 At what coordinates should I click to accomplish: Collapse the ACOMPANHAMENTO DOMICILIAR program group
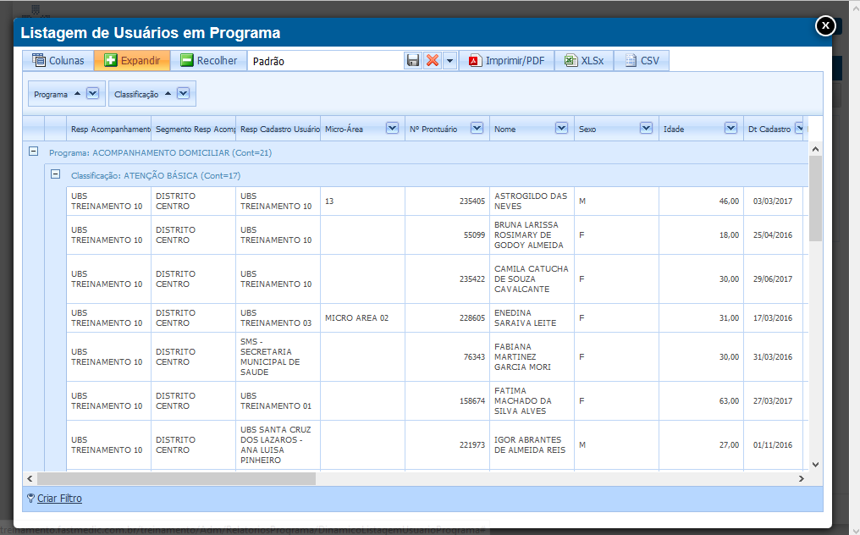click(x=34, y=151)
